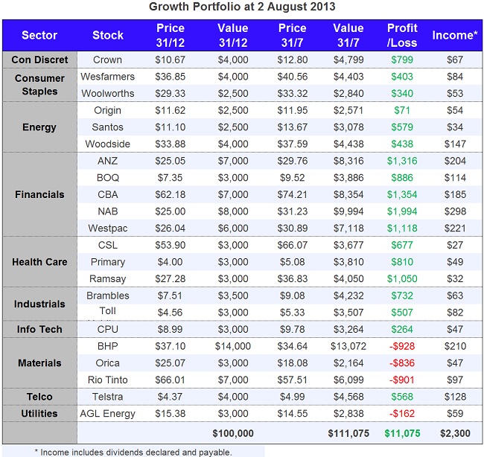Image resolution: width=484 pixels, height=457 pixels.
Task: Click the Income* column header
Action: click(x=453, y=35)
